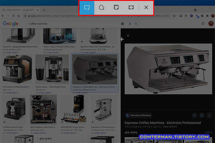Close the image preview panel
Image resolution: width=215 pixels, height=143 pixels.
(x=128, y=36)
